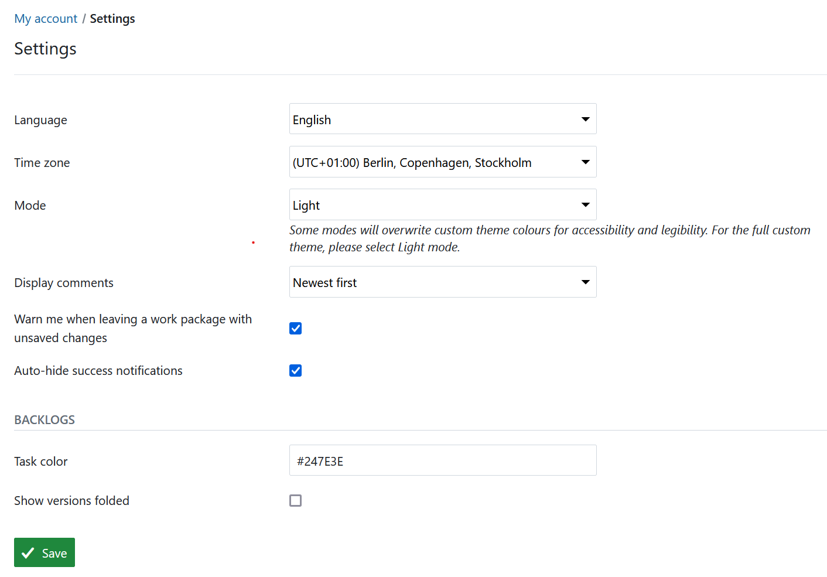
Task: Click the BACKLOGS section header
Action: click(x=45, y=419)
